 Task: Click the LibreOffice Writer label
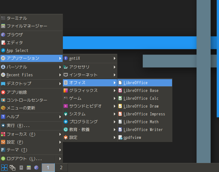[x=143, y=130]
